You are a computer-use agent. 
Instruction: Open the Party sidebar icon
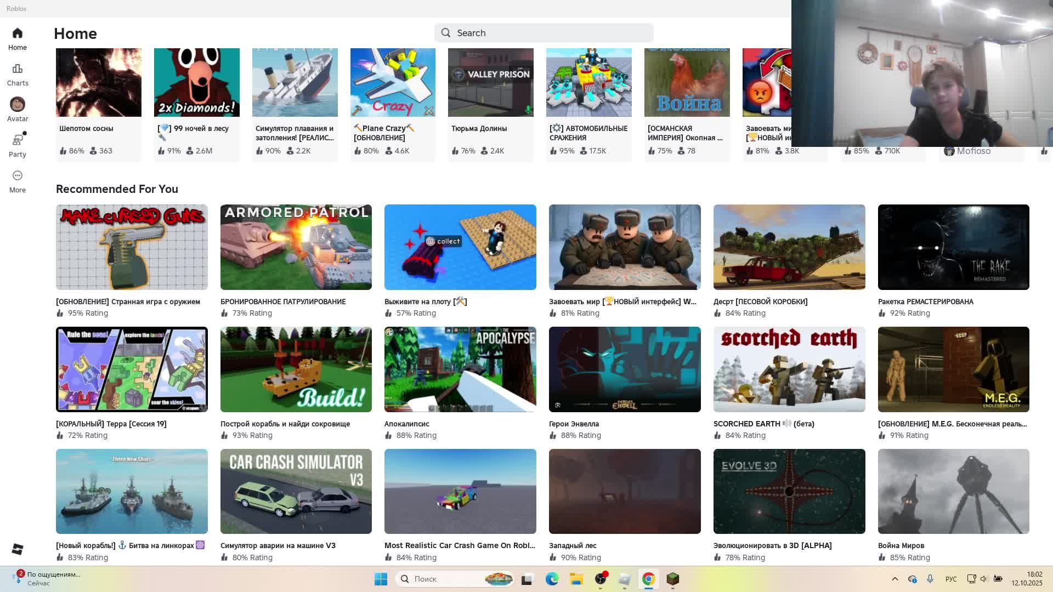[x=18, y=140]
